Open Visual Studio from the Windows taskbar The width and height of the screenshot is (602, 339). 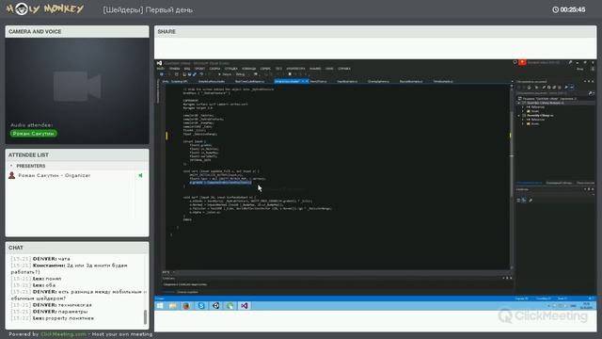(x=245, y=306)
